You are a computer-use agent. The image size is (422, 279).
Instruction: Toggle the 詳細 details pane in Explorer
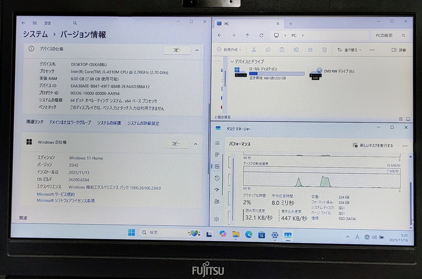399,50
